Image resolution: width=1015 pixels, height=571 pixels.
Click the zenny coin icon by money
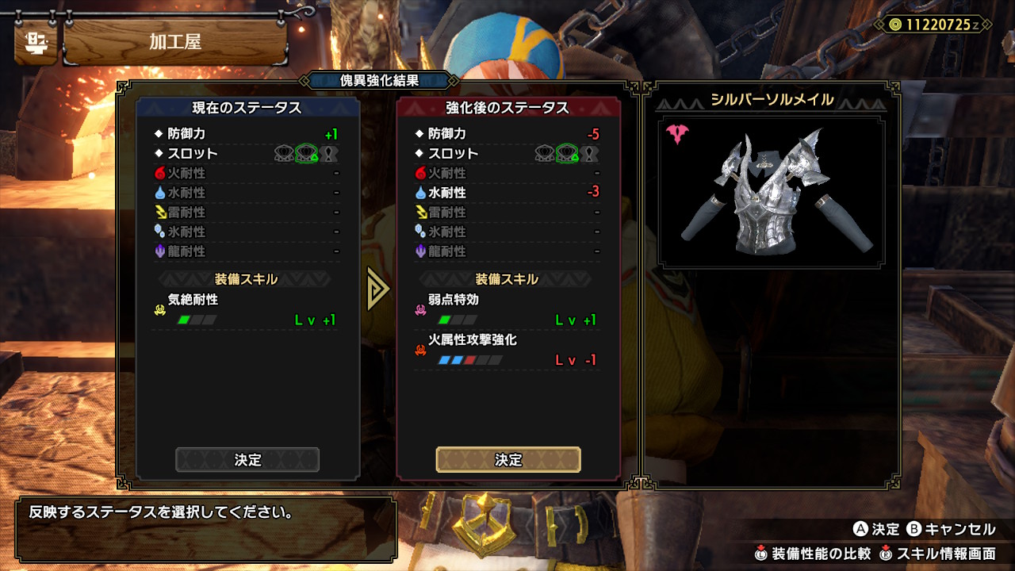coord(894,25)
